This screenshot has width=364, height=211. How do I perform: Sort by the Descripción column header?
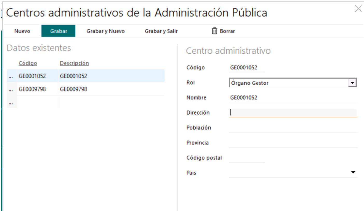[x=74, y=63]
